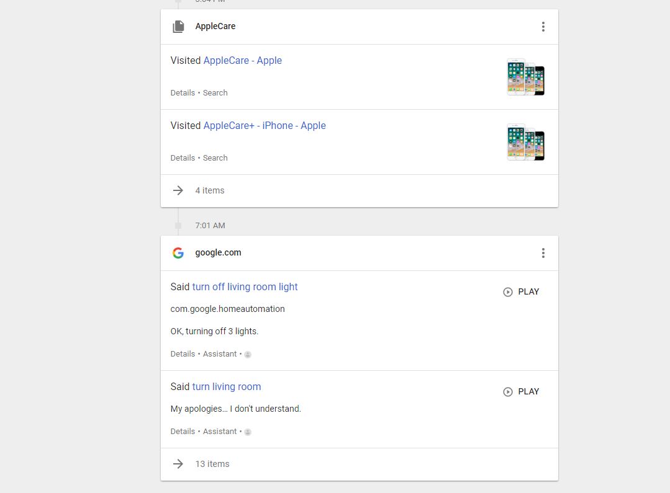Click Details under Visited AppleCare - Apple
This screenshot has width=670, height=493.
(x=183, y=92)
